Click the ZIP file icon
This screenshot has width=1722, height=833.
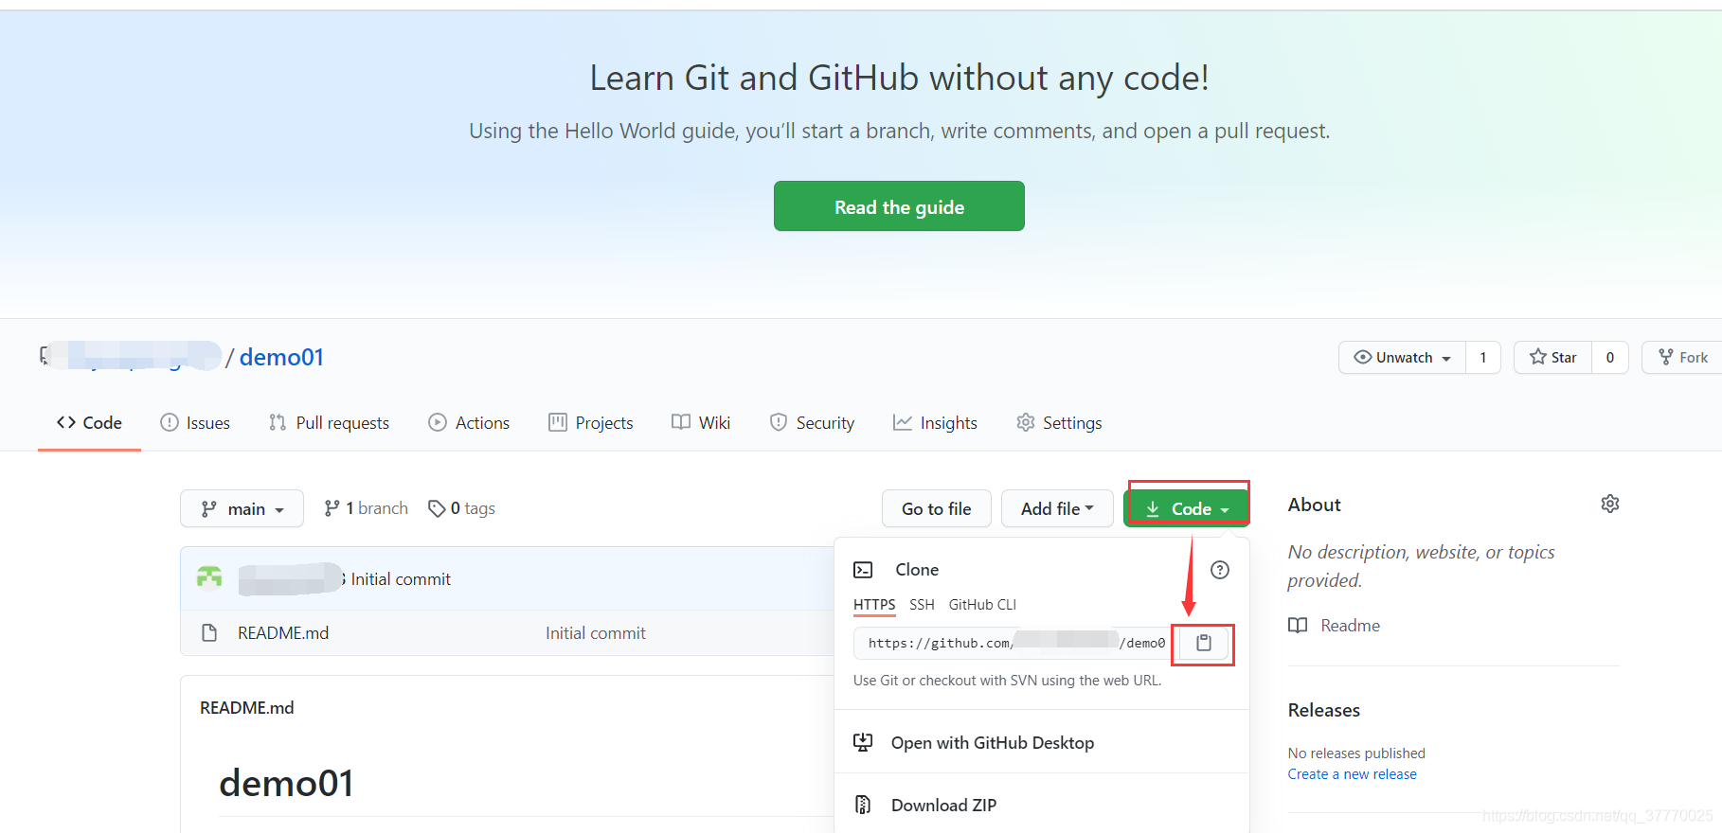coord(863,805)
